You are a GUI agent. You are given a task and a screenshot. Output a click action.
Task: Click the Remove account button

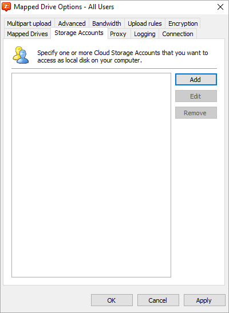tap(196, 113)
